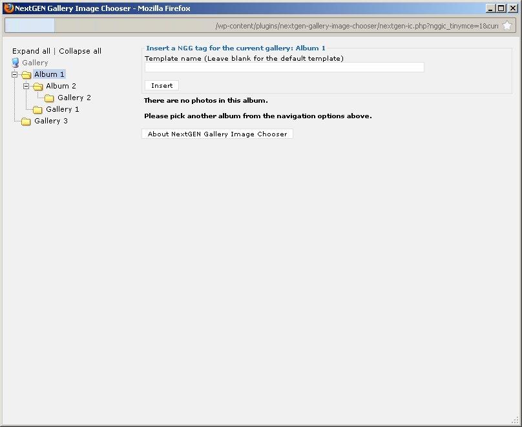
Task: Click Collapse all link
Action: pyautogui.click(x=80, y=51)
